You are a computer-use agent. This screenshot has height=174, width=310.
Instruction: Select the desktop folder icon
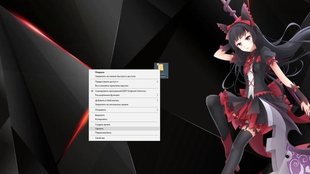click(x=161, y=71)
